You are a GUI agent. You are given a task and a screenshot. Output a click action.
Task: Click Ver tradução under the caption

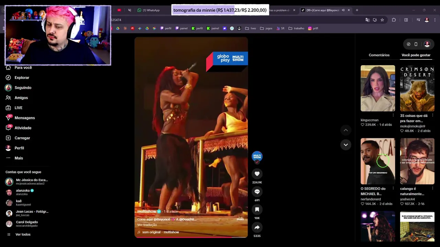[x=147, y=225]
